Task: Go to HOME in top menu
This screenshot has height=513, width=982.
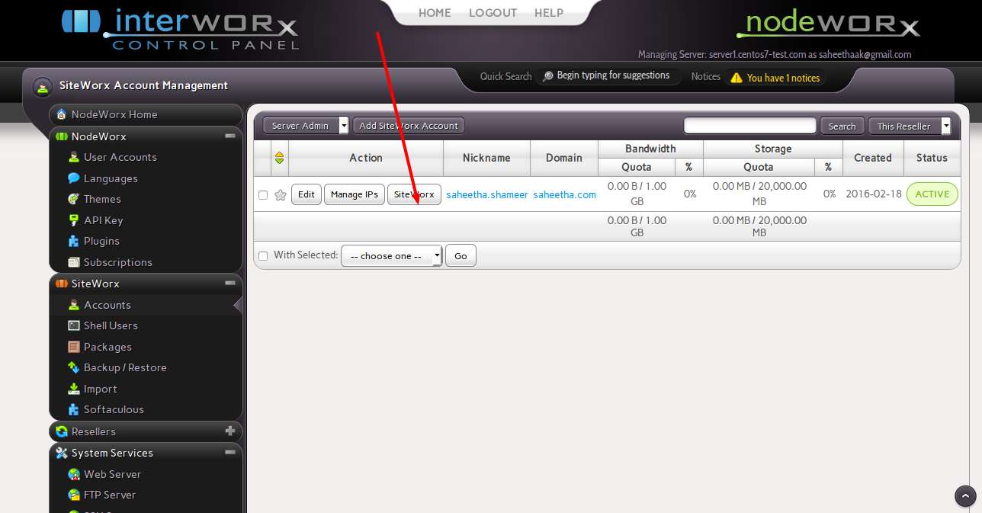Action: [x=435, y=13]
